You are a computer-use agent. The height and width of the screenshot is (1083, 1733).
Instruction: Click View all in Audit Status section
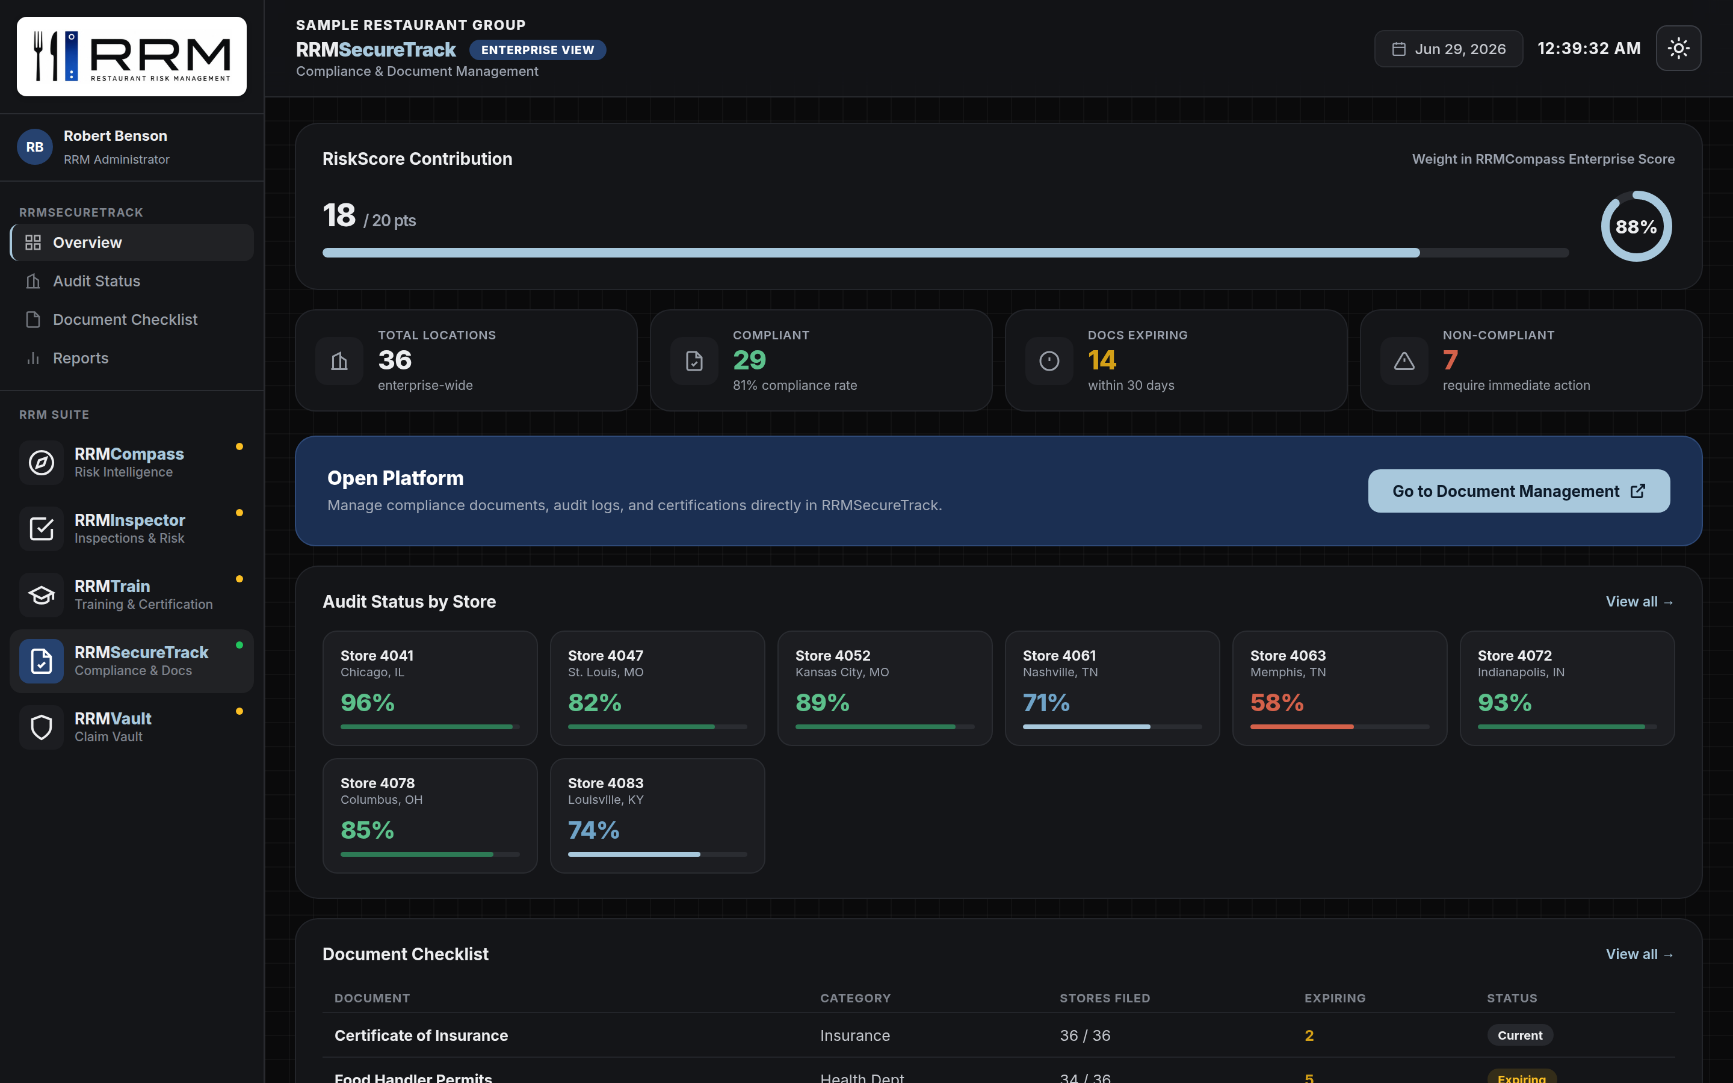point(1639,602)
